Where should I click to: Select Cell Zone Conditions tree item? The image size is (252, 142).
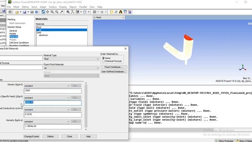click(19, 43)
